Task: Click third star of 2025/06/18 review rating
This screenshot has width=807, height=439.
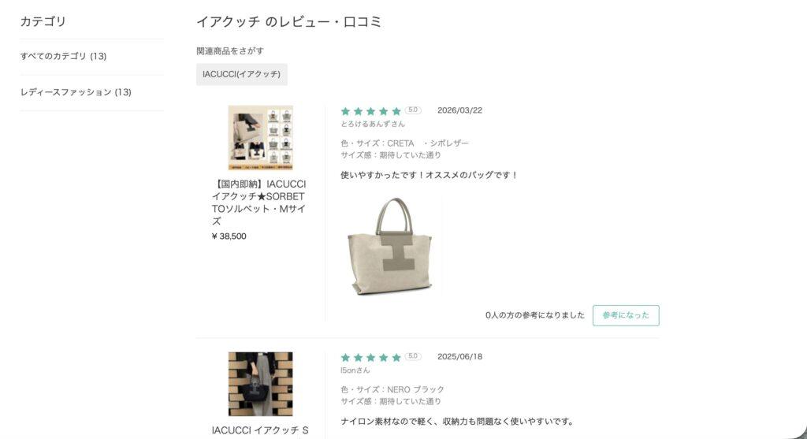Action: click(370, 358)
